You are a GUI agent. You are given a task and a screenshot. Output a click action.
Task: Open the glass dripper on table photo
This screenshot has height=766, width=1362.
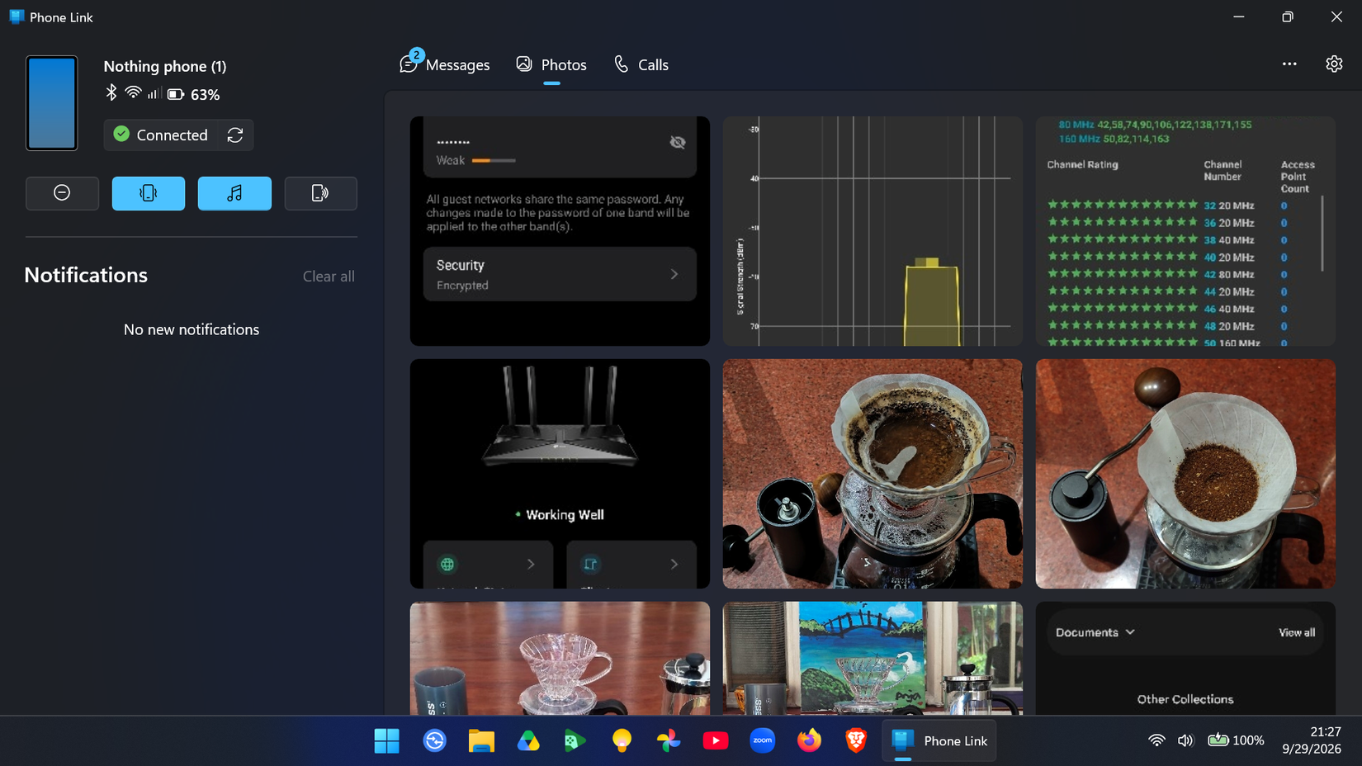(x=560, y=658)
